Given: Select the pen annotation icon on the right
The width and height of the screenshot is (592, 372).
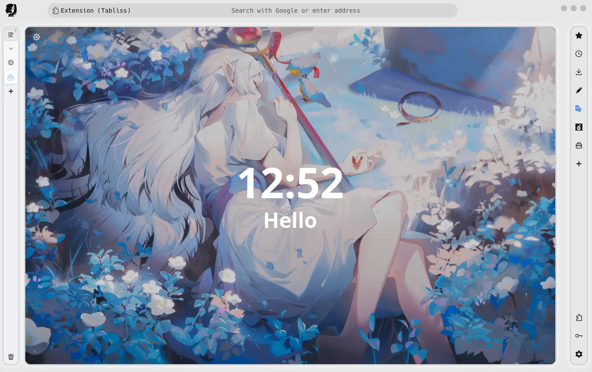Looking at the screenshot, I should [578, 90].
